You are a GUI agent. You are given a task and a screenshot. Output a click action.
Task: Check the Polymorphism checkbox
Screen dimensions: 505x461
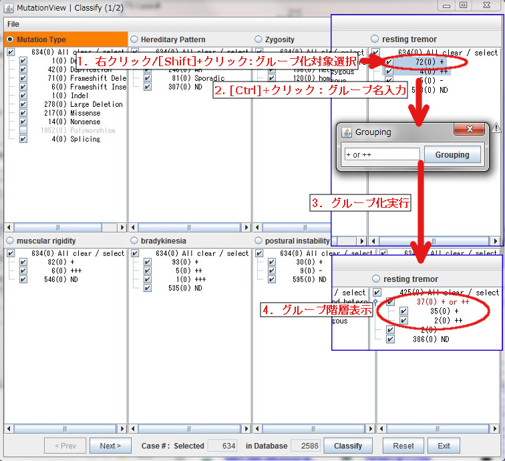coord(23,130)
